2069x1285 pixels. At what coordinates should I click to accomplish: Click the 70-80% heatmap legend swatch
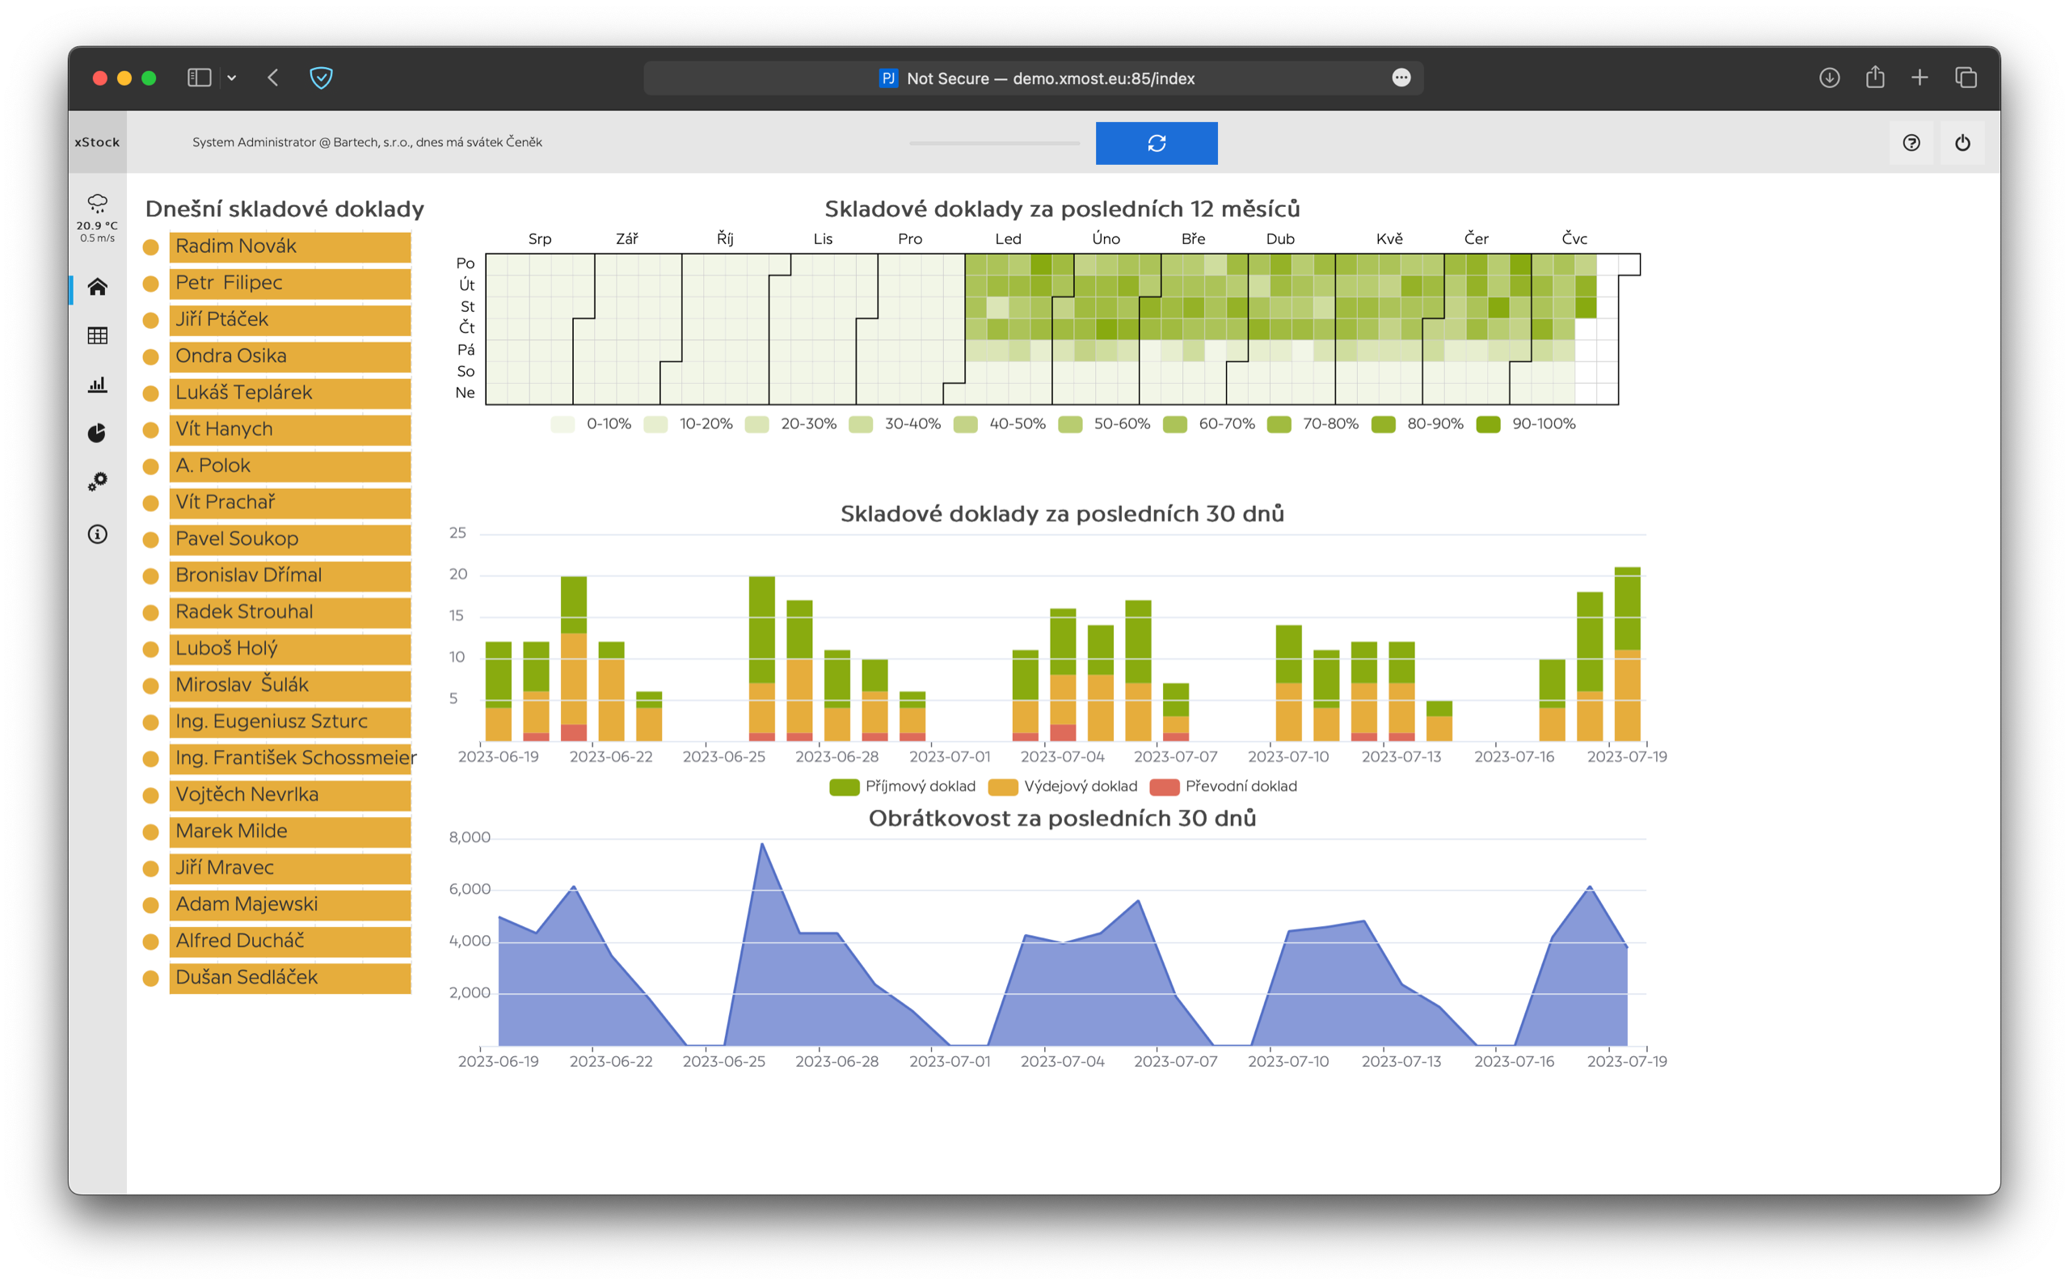pyautogui.click(x=1279, y=424)
